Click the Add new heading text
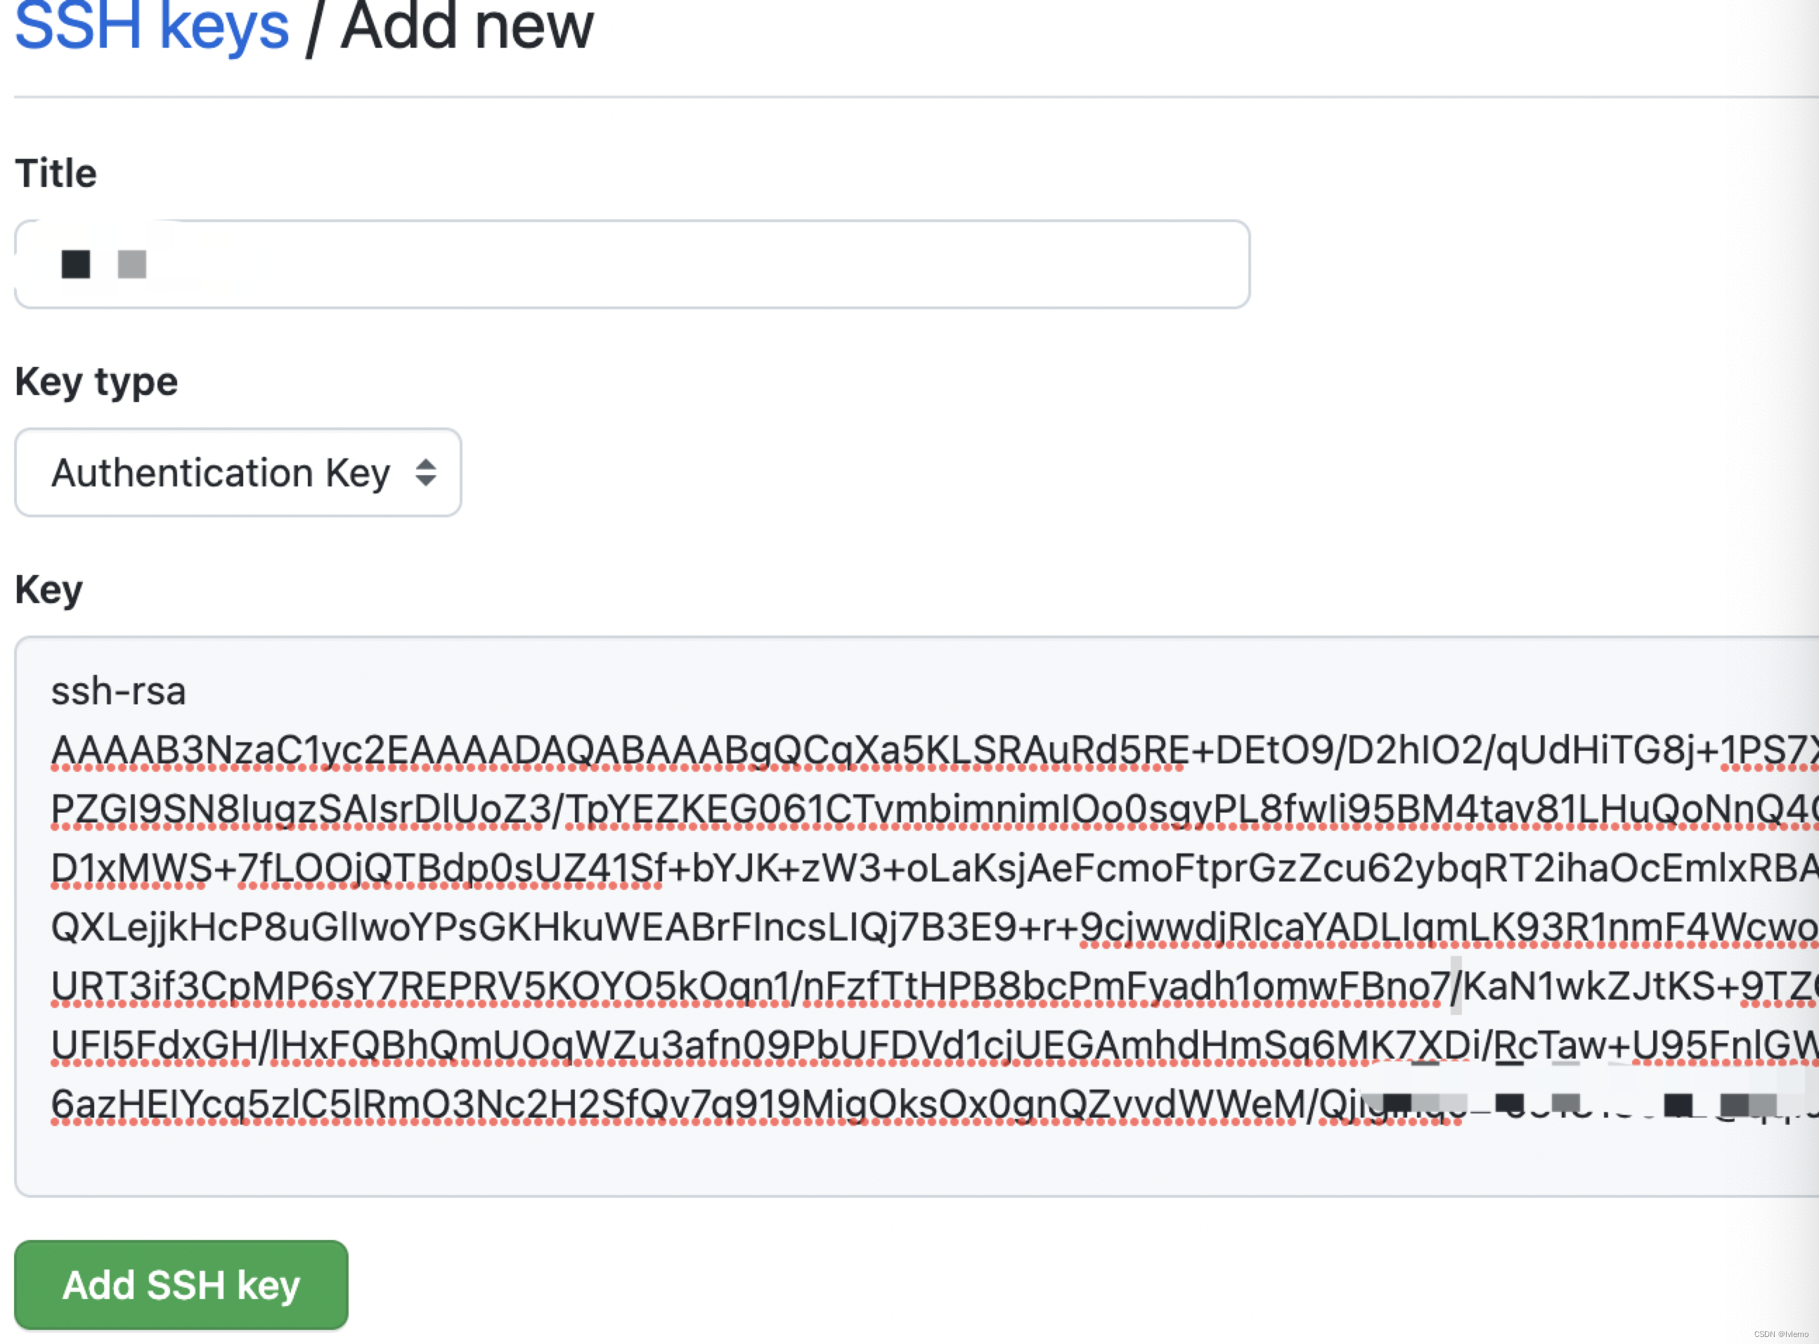Viewport: 1819px width, 1344px height. [x=467, y=26]
